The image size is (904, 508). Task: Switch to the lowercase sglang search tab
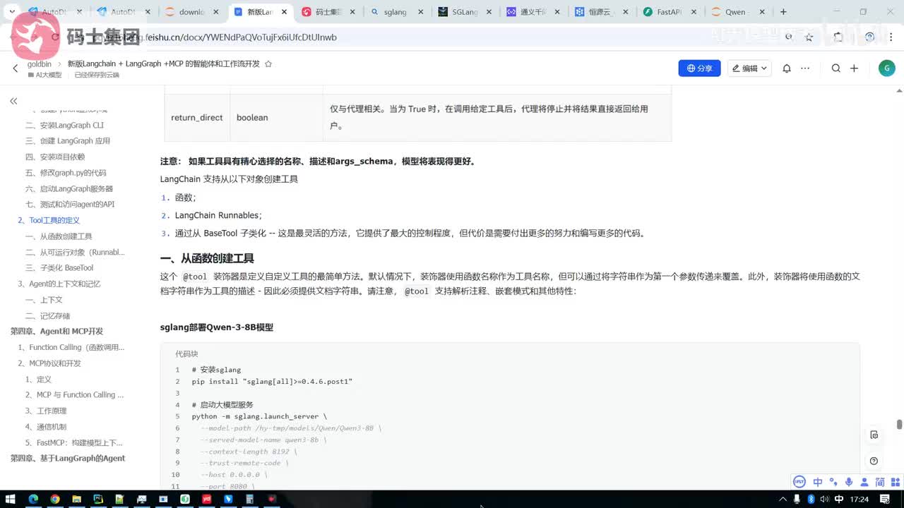[395, 12]
